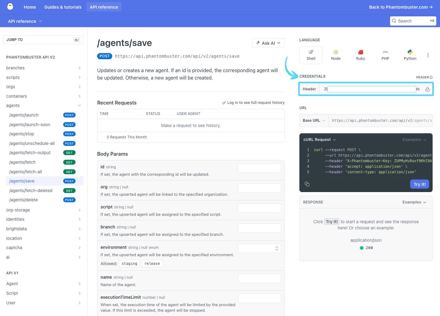This screenshot has width=440, height=316.
Task: Open the Ask AI dropdown
Action: point(268,43)
